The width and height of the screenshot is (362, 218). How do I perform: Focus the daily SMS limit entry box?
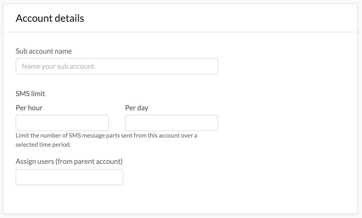coord(171,123)
